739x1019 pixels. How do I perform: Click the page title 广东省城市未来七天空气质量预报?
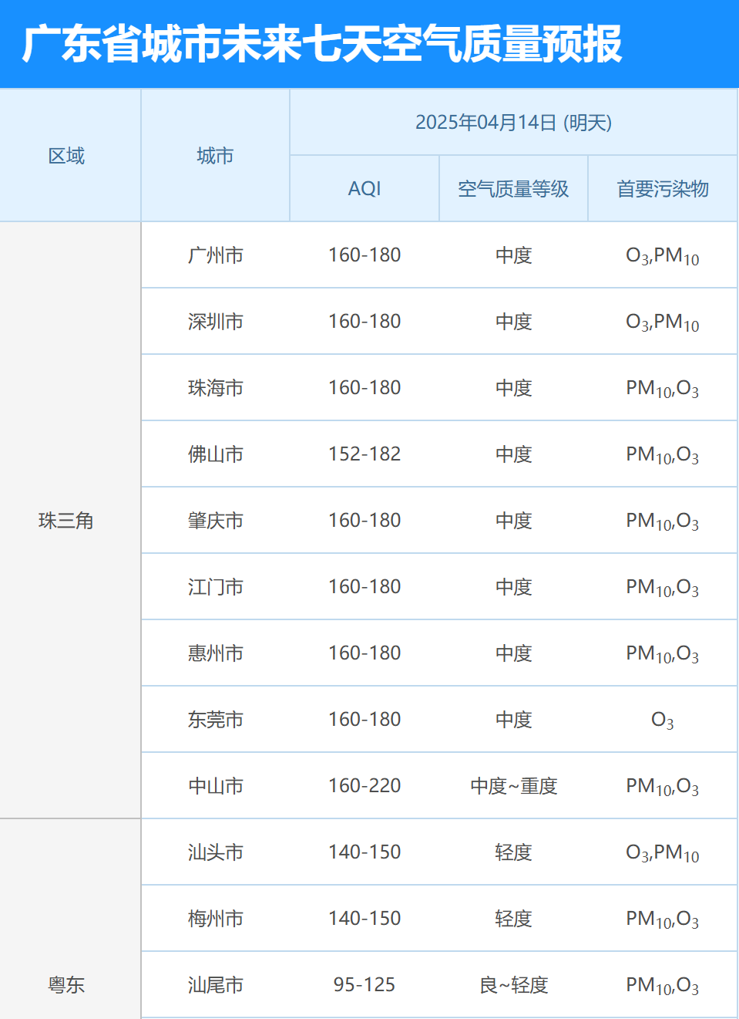(x=322, y=44)
